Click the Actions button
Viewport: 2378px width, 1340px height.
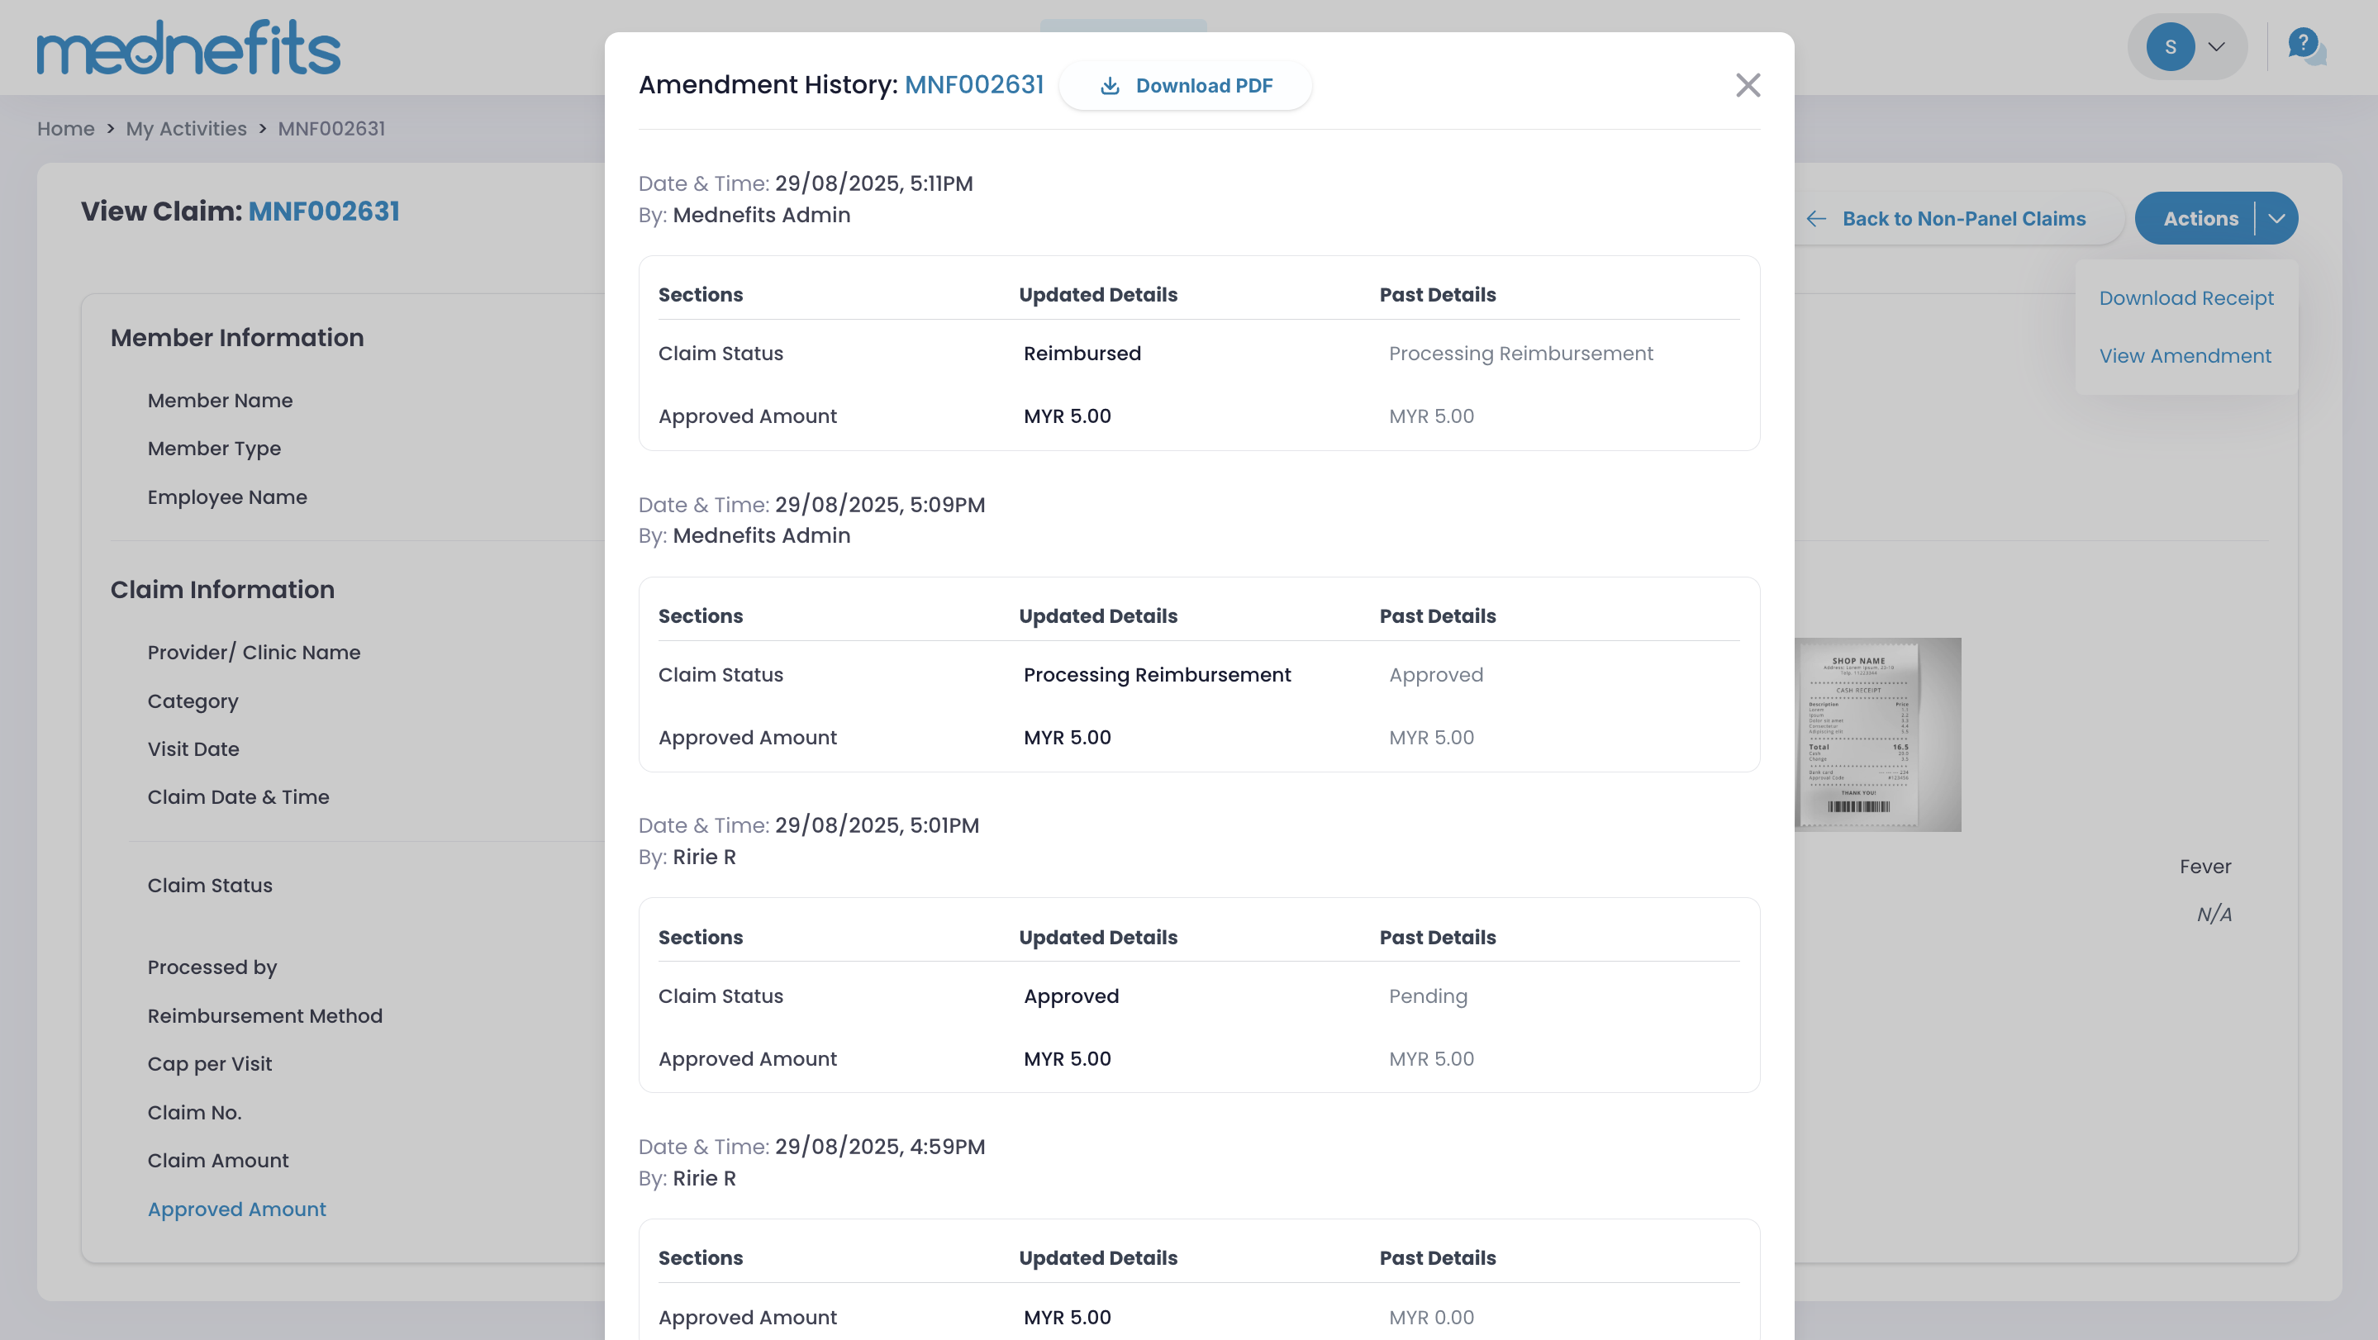tap(2200, 219)
